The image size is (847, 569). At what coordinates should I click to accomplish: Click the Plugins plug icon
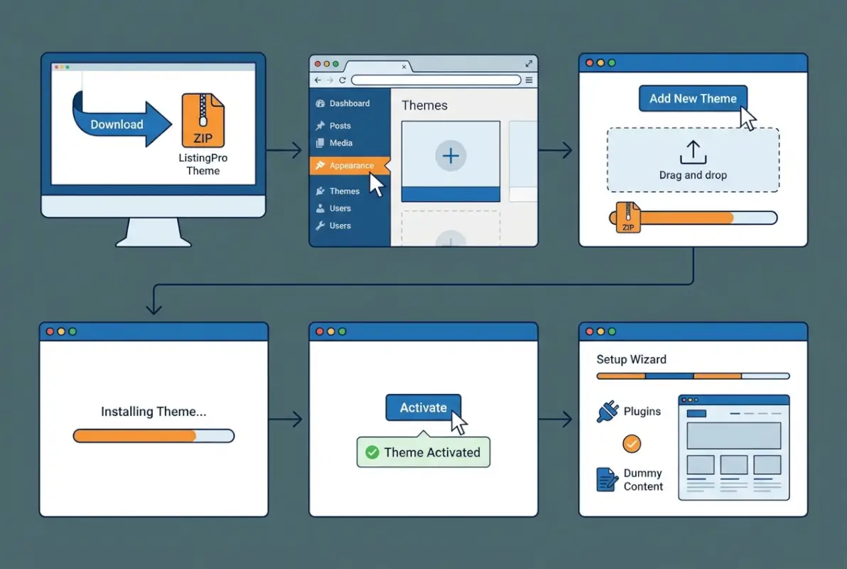607,412
